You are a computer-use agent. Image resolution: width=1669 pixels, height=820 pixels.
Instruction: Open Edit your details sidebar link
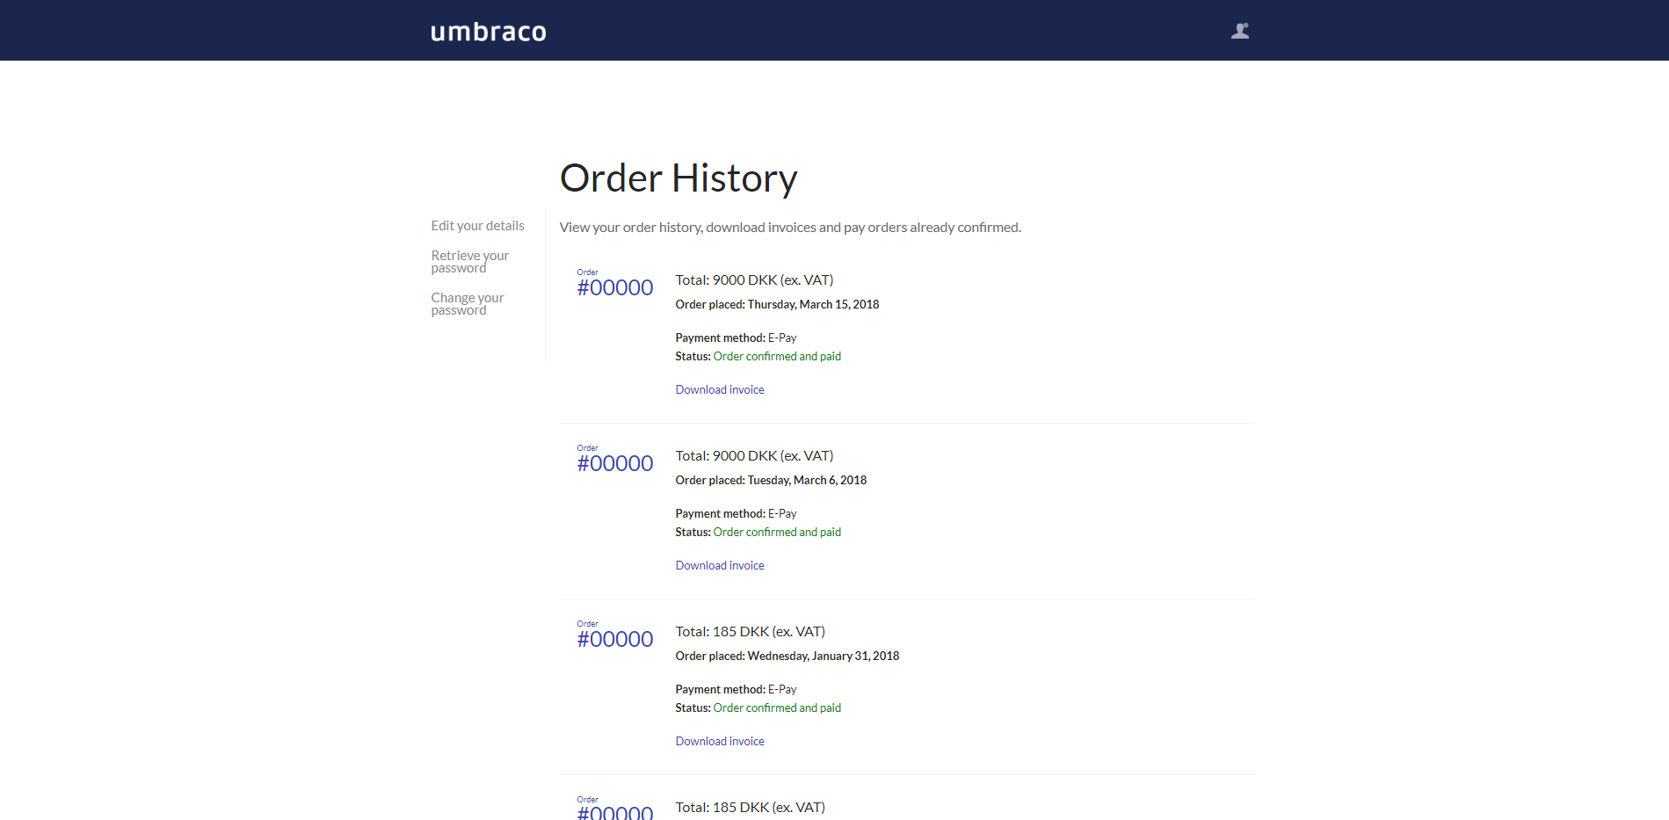tap(477, 226)
